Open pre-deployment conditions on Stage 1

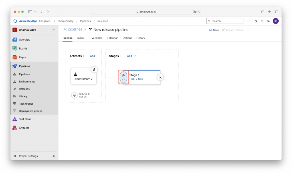point(123,77)
